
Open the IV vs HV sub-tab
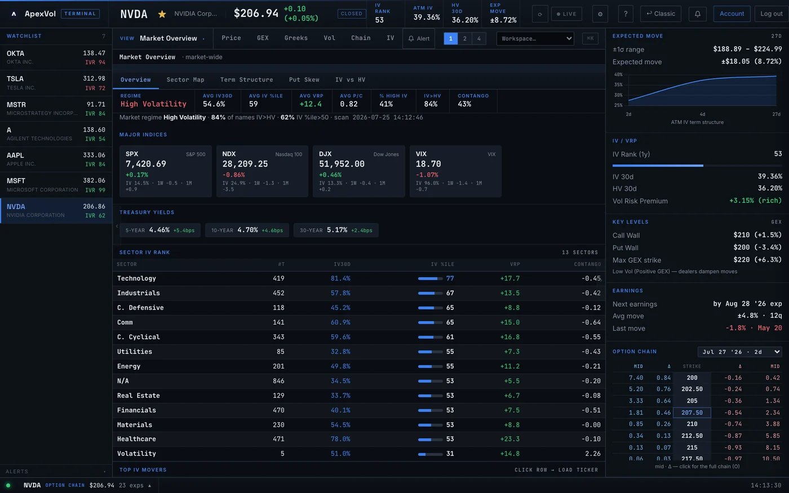[350, 80]
